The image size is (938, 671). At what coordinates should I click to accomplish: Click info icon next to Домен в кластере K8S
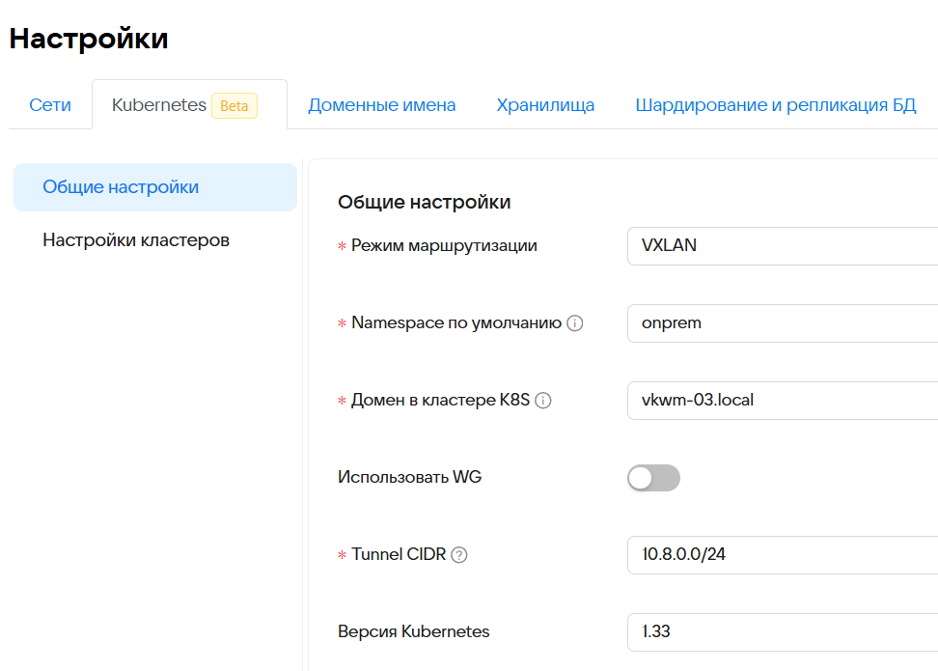[x=543, y=401]
